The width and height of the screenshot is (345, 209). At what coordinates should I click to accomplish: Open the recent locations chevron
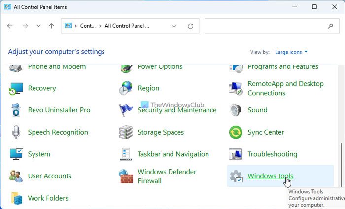(38, 26)
